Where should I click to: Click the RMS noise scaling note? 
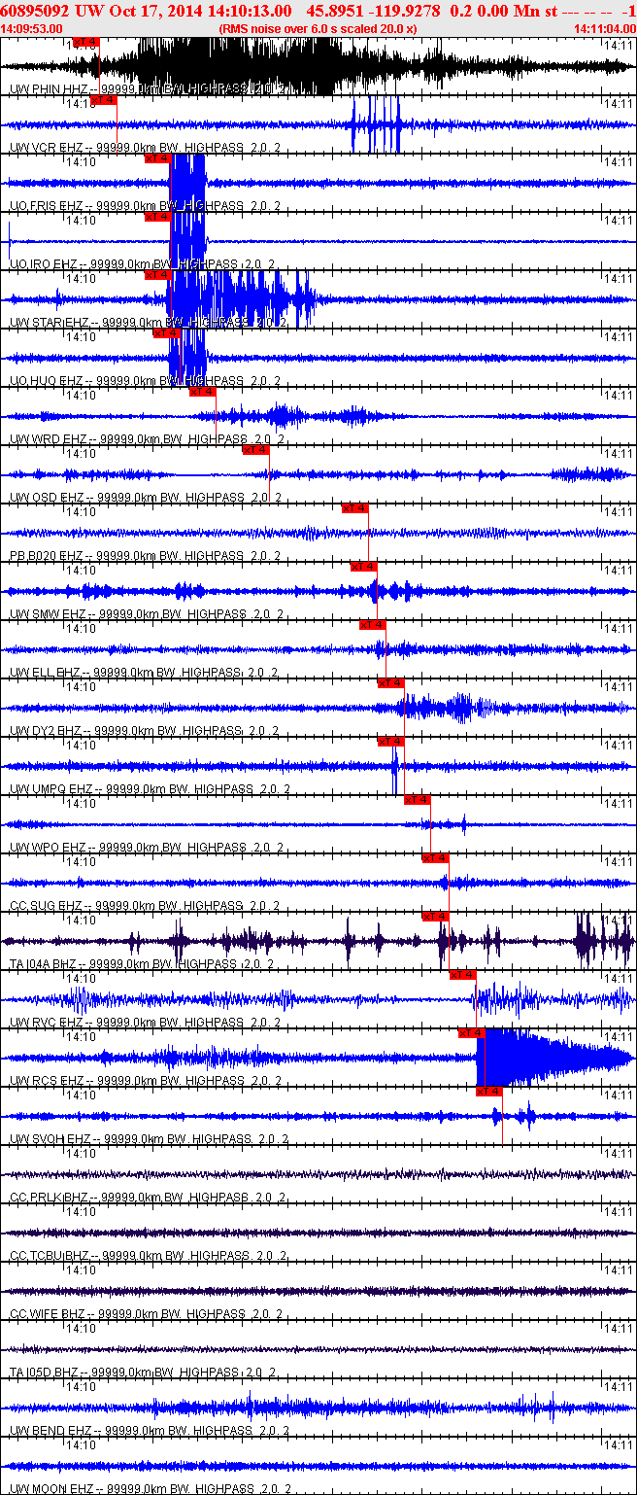[x=318, y=29]
